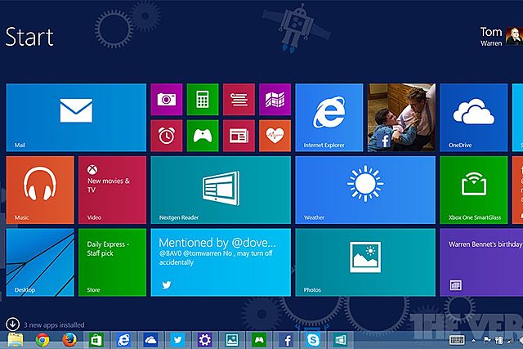Viewport: 523px width, 349px height.
Task: Click the down arrow for all apps
Action: pos(13,324)
